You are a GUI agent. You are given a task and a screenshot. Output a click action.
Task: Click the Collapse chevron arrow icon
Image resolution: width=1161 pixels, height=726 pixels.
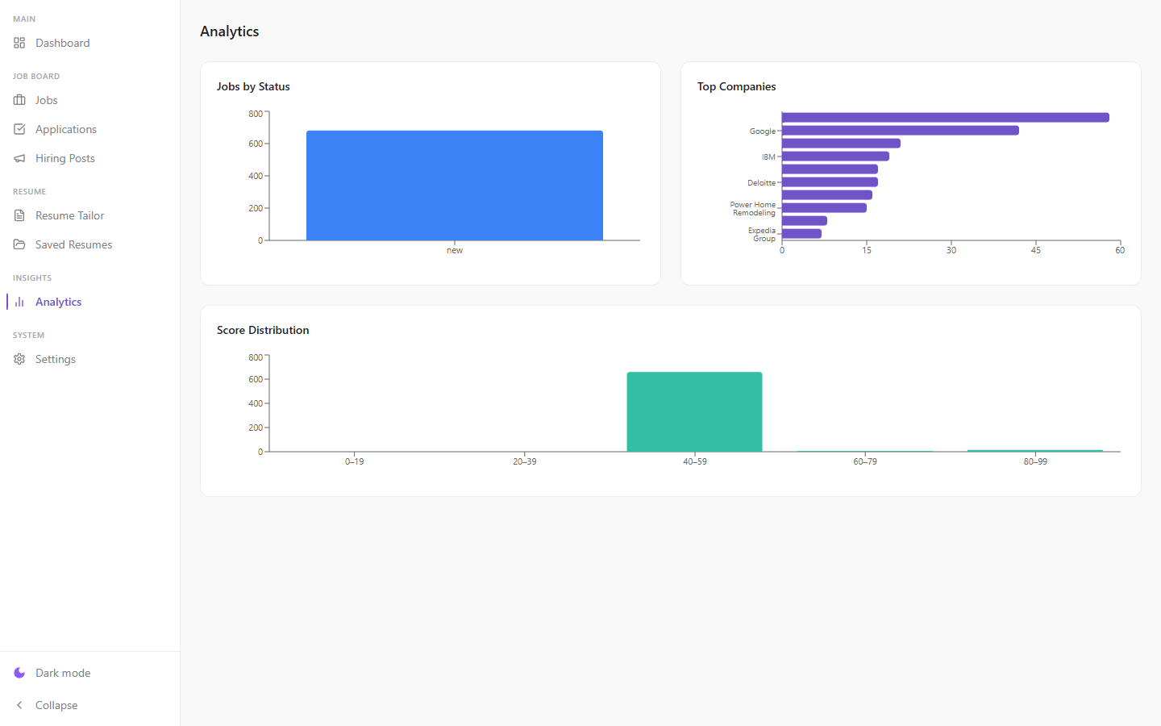coord(19,705)
